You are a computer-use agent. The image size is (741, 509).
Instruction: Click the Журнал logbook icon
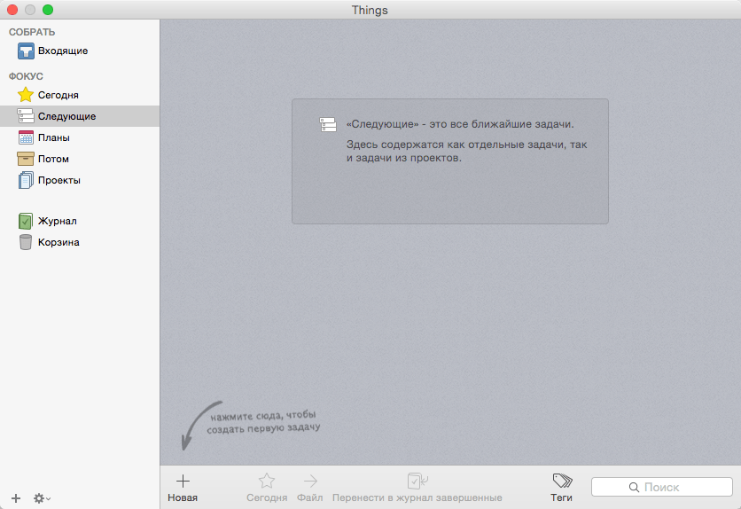tap(26, 221)
